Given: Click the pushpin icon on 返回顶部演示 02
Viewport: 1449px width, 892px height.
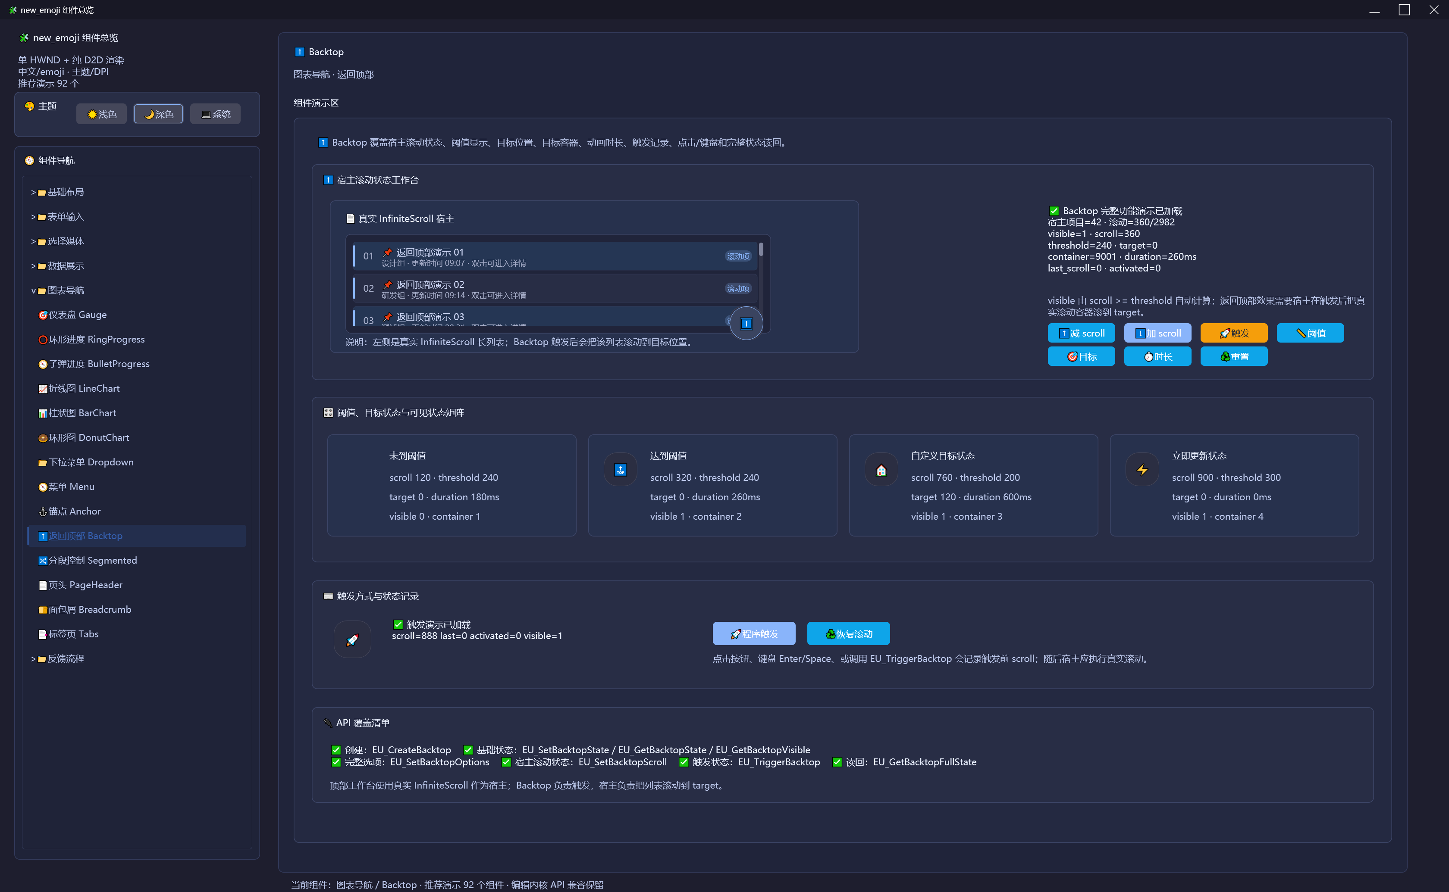Looking at the screenshot, I should [388, 284].
